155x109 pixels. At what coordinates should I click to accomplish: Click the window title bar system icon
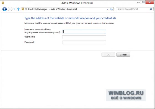pos(3,3)
